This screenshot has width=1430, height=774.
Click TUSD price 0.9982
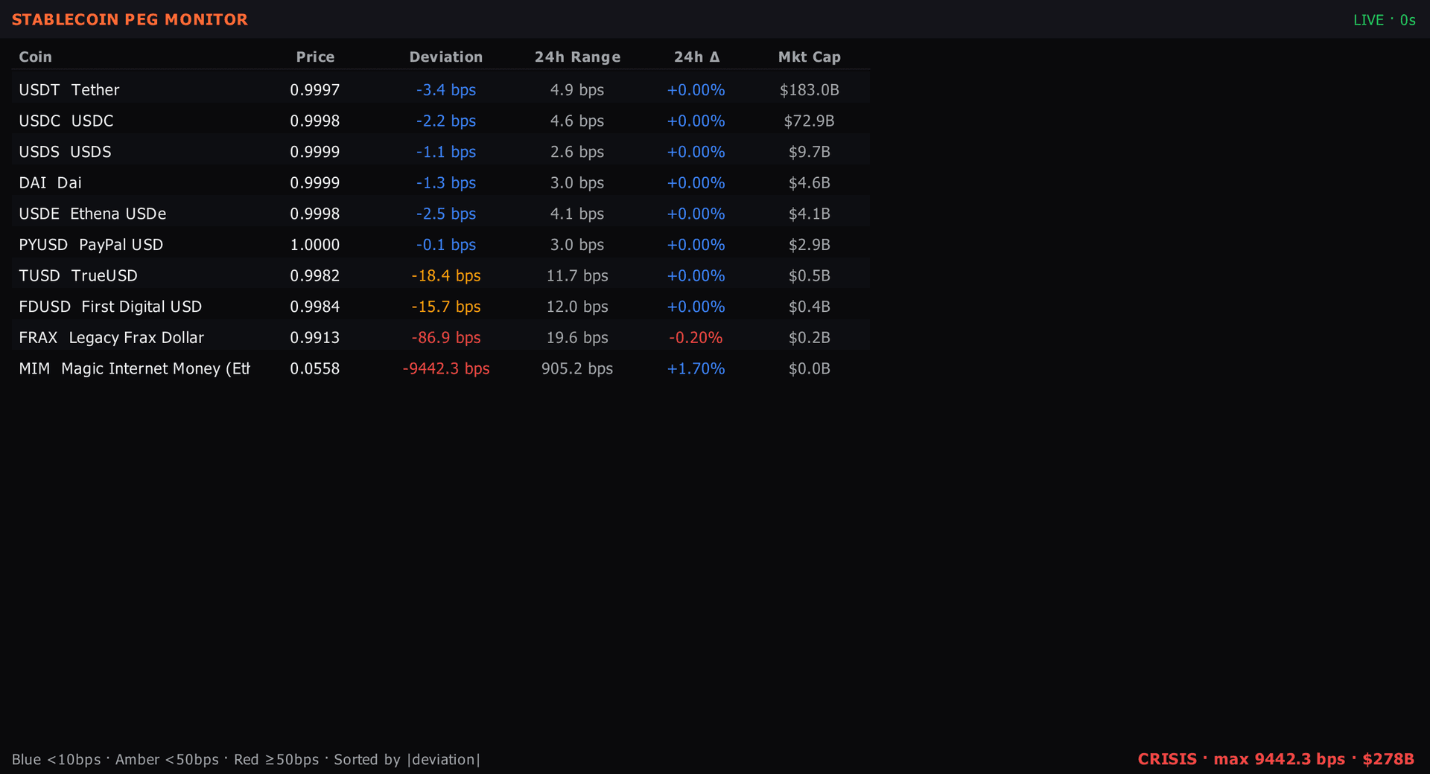click(315, 276)
